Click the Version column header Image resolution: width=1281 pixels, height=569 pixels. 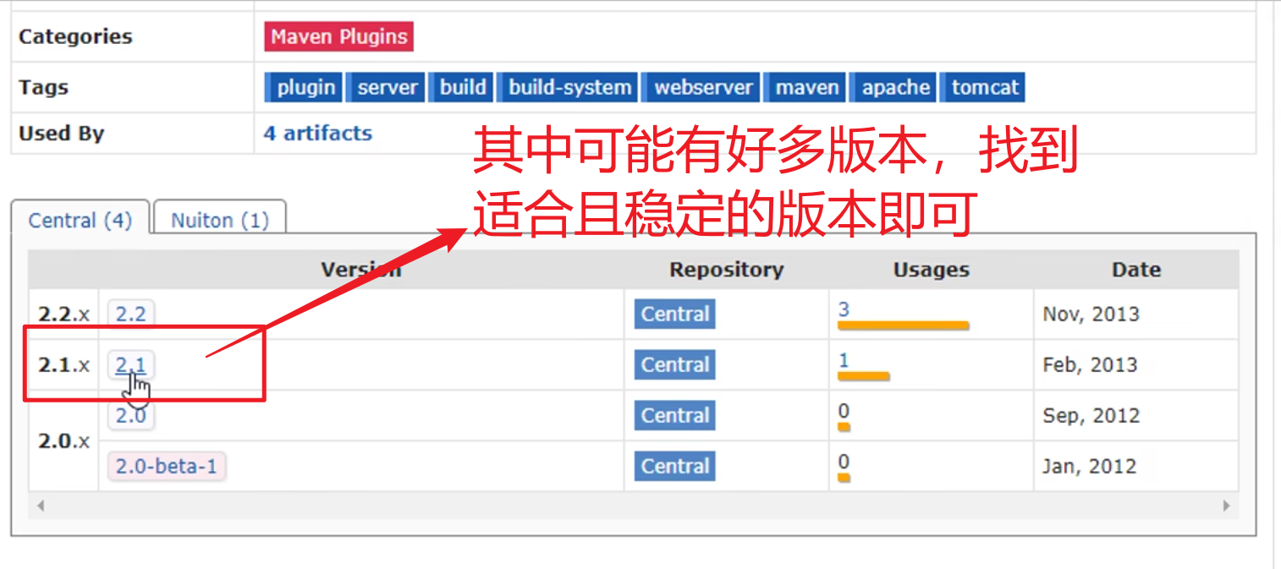361,270
